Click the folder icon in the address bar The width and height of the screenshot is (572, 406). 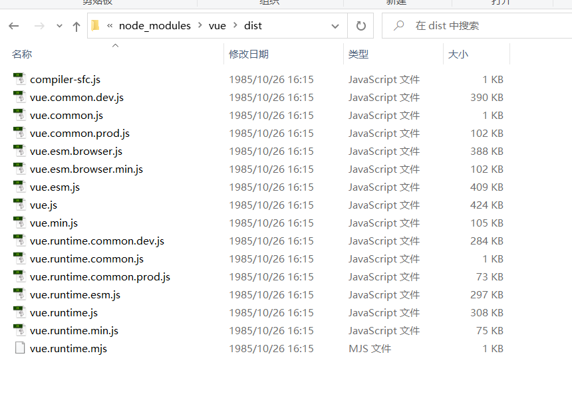[95, 25]
